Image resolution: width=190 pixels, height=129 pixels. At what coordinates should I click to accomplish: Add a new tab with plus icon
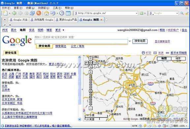(x=107, y=20)
